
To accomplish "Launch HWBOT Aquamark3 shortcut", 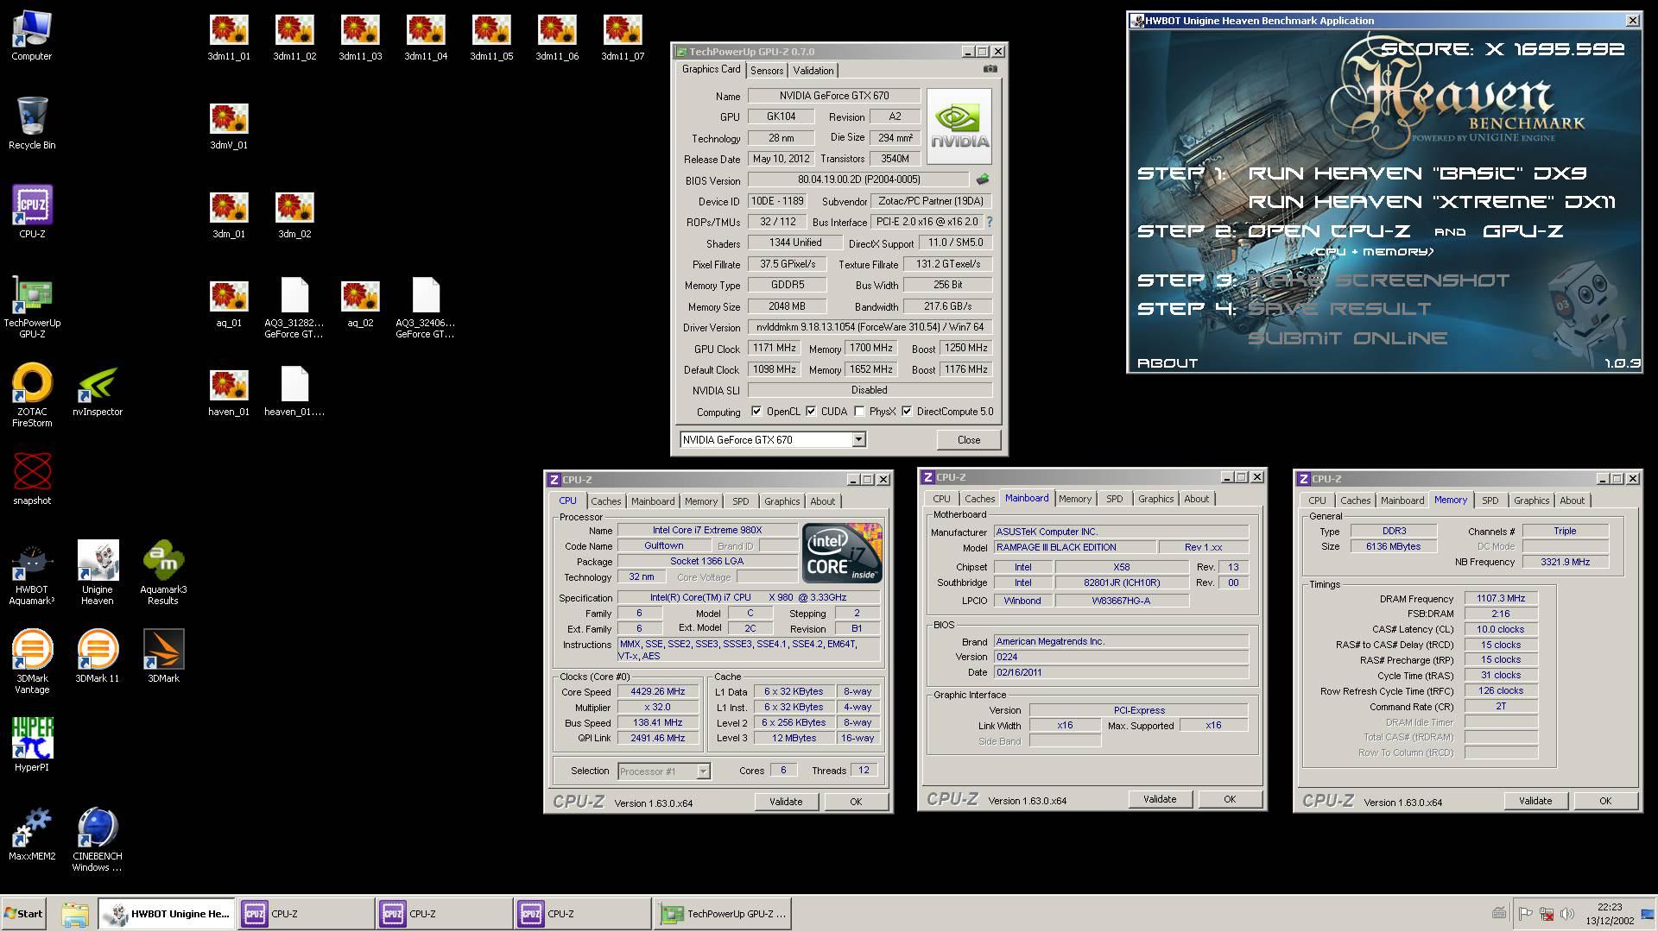I will click(x=32, y=574).
